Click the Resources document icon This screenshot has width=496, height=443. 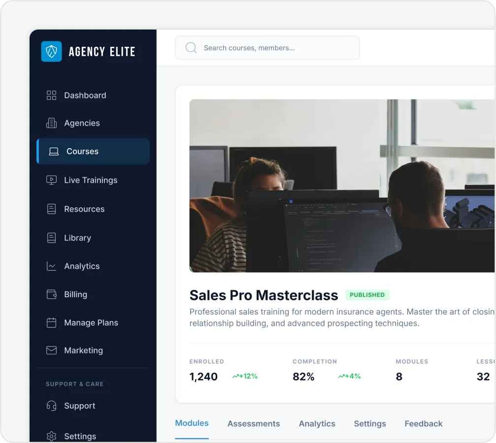coord(51,209)
